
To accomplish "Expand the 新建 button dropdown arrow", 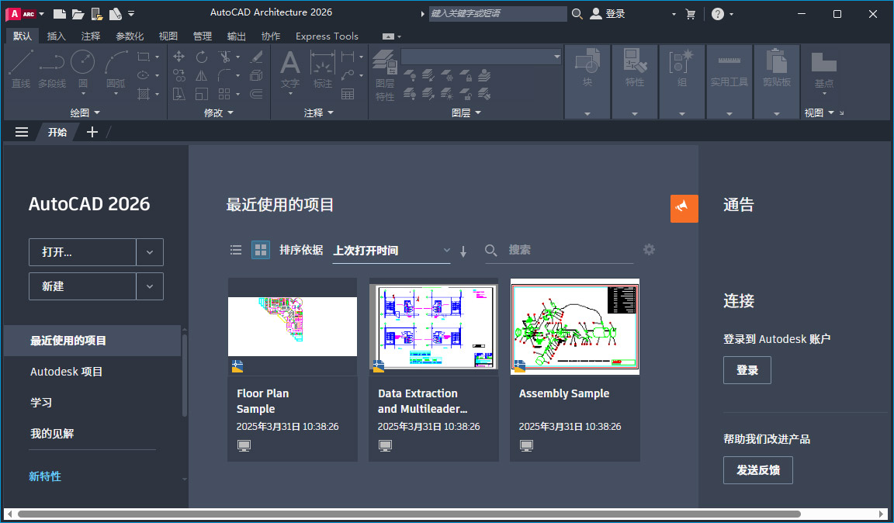I will [149, 286].
